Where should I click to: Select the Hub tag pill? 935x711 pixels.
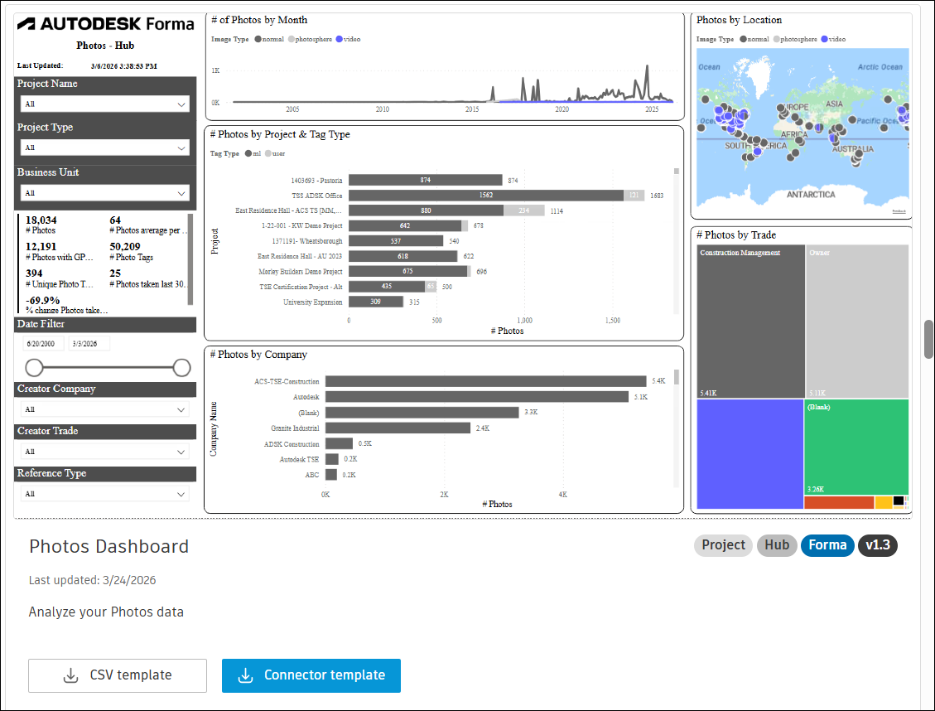[x=777, y=545]
